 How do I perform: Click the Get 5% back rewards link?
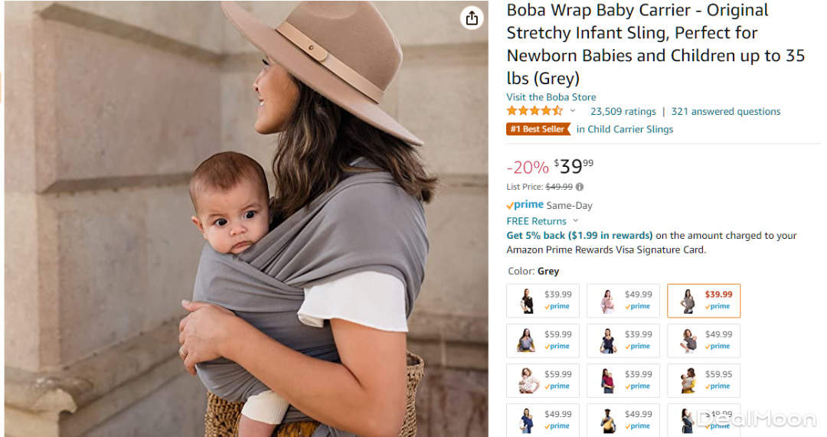click(580, 236)
